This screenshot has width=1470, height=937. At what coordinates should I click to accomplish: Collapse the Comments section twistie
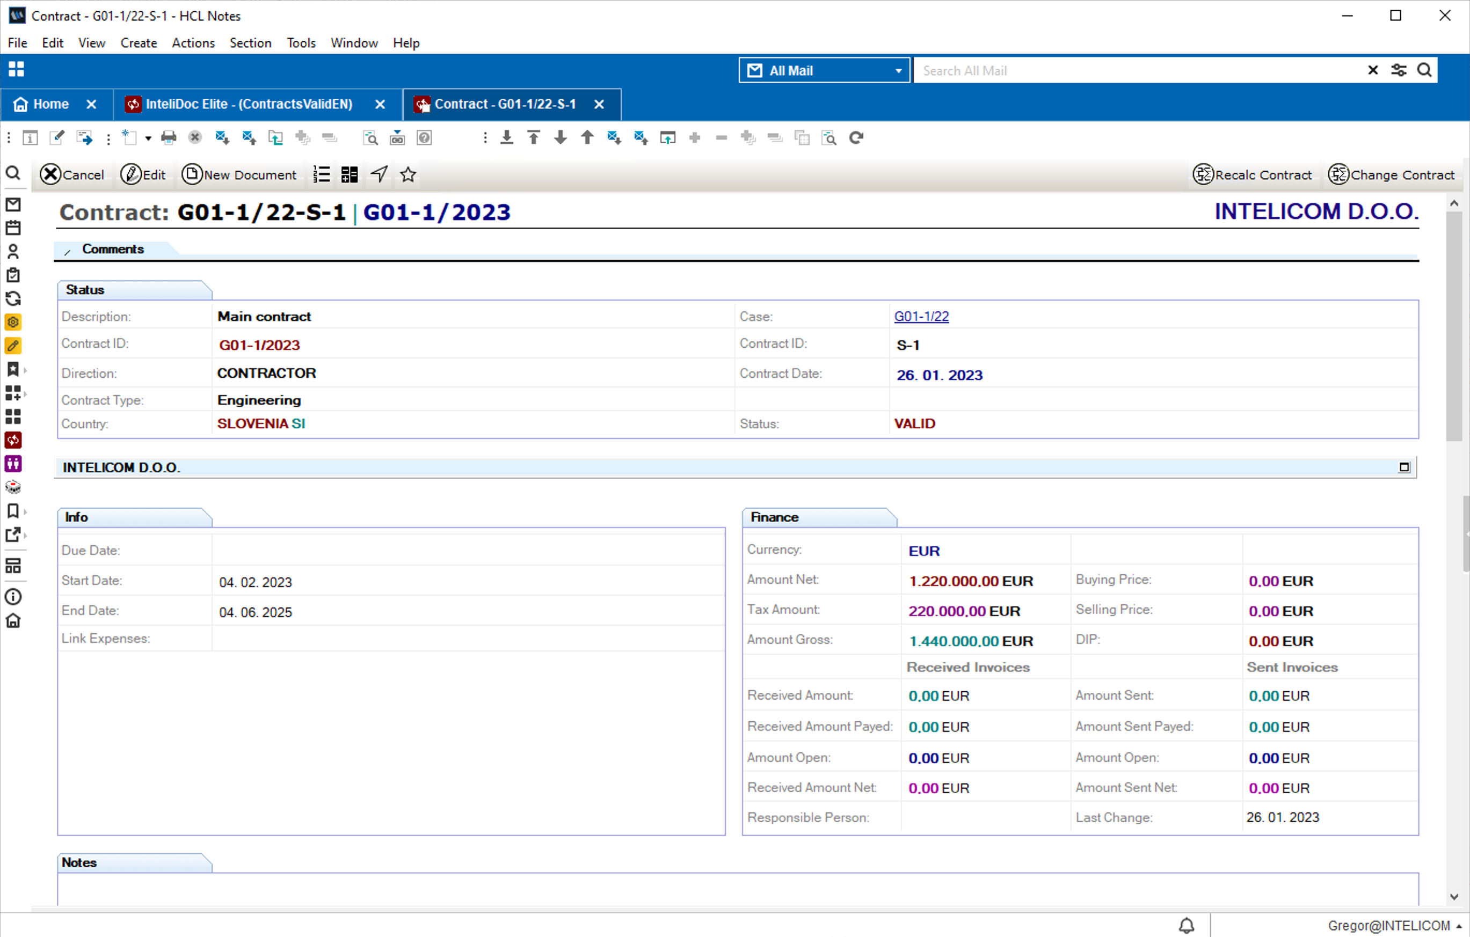point(67,251)
